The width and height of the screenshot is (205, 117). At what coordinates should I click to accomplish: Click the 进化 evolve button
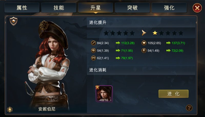point(173,94)
